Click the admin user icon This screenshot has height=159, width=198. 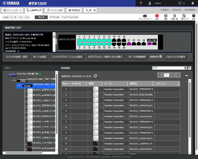150,3
